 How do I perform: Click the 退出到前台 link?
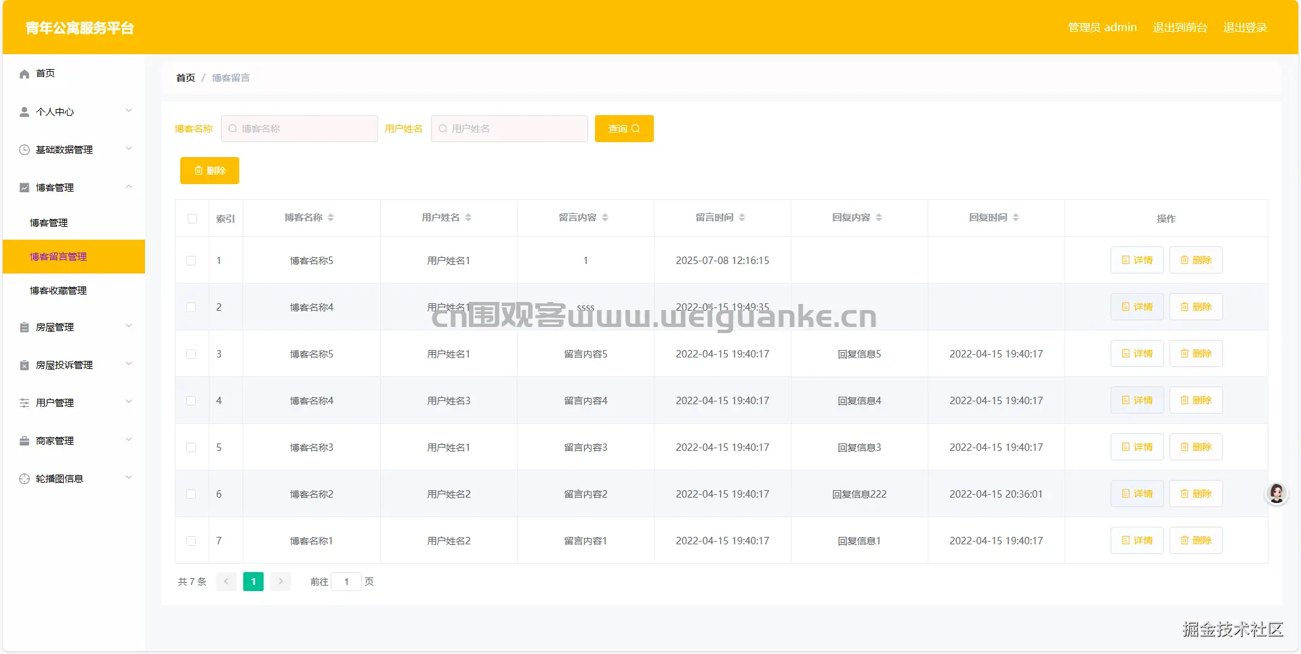(x=1180, y=28)
